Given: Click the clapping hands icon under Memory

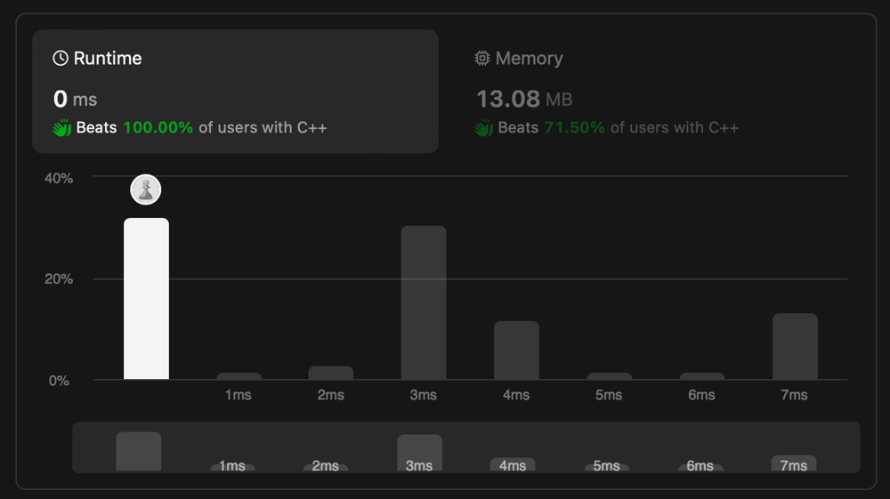Looking at the screenshot, I should 483,127.
